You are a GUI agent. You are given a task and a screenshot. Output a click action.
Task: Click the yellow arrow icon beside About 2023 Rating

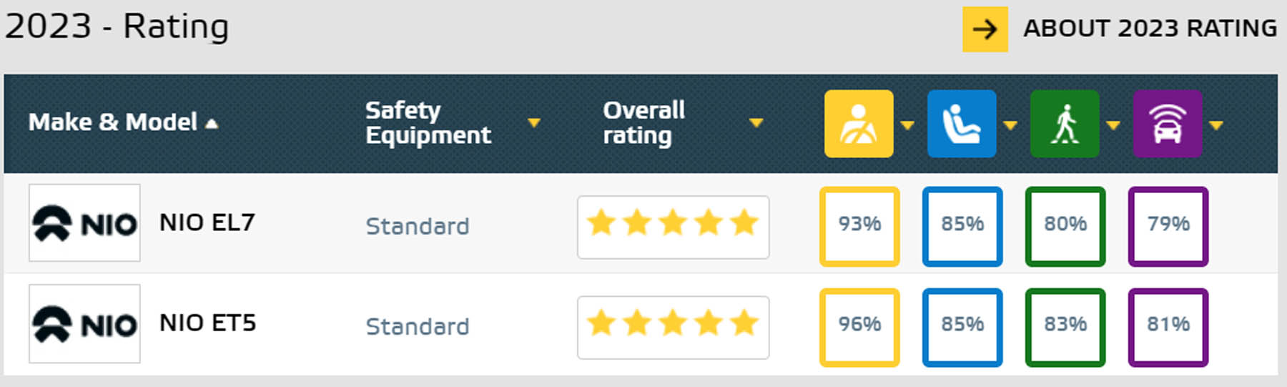(985, 29)
